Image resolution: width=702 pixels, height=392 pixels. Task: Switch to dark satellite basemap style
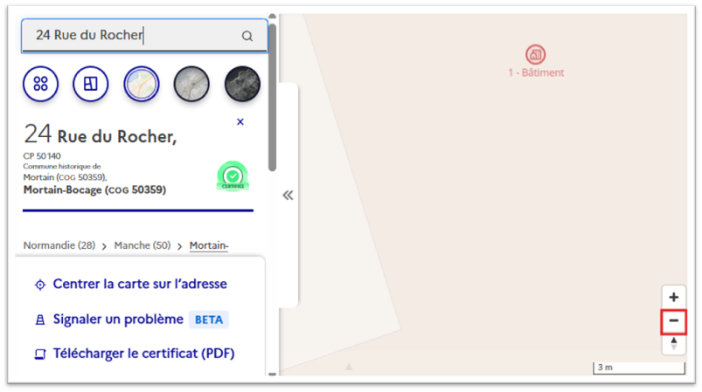click(242, 84)
